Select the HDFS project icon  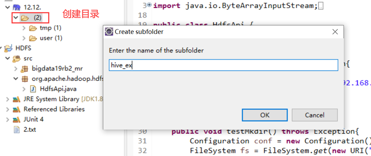coord(8,48)
